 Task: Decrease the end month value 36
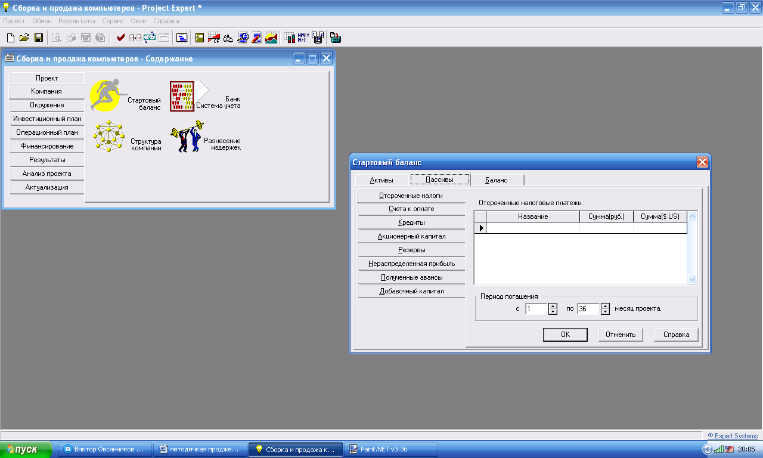tap(605, 311)
